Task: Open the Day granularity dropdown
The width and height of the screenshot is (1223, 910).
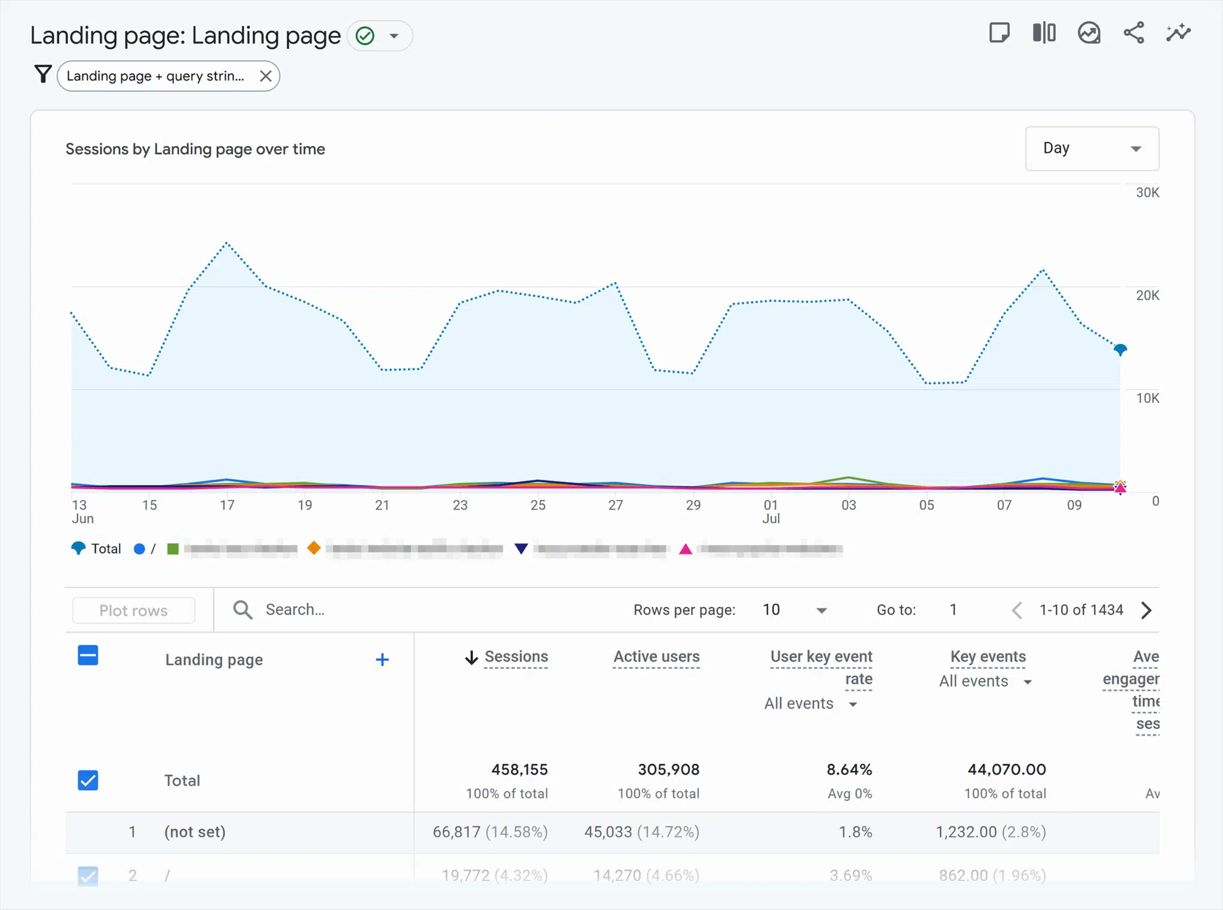Action: coord(1092,148)
